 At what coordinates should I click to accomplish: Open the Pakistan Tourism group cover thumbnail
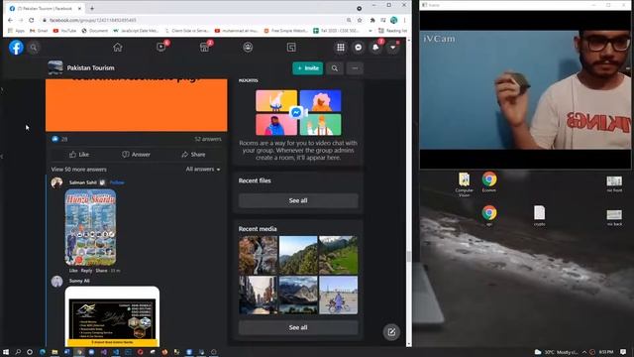tap(55, 67)
